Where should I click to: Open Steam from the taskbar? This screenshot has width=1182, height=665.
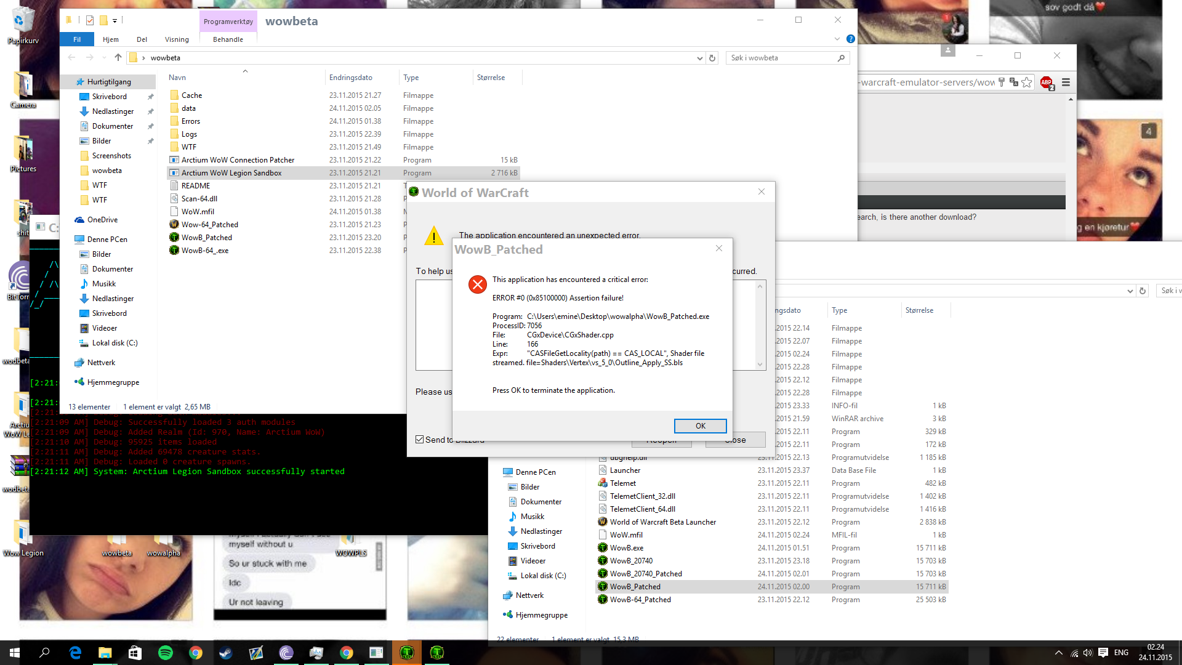(226, 653)
